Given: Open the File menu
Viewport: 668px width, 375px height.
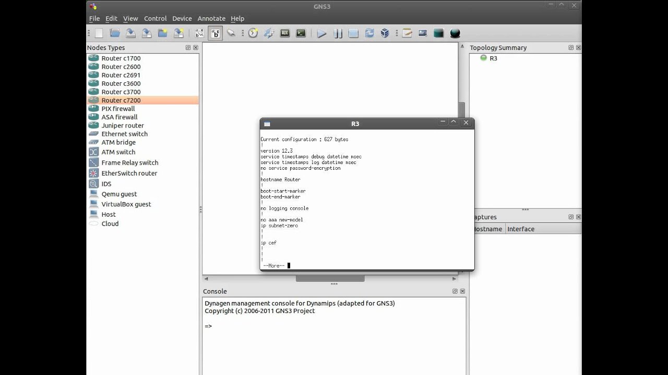Looking at the screenshot, I should (x=94, y=18).
